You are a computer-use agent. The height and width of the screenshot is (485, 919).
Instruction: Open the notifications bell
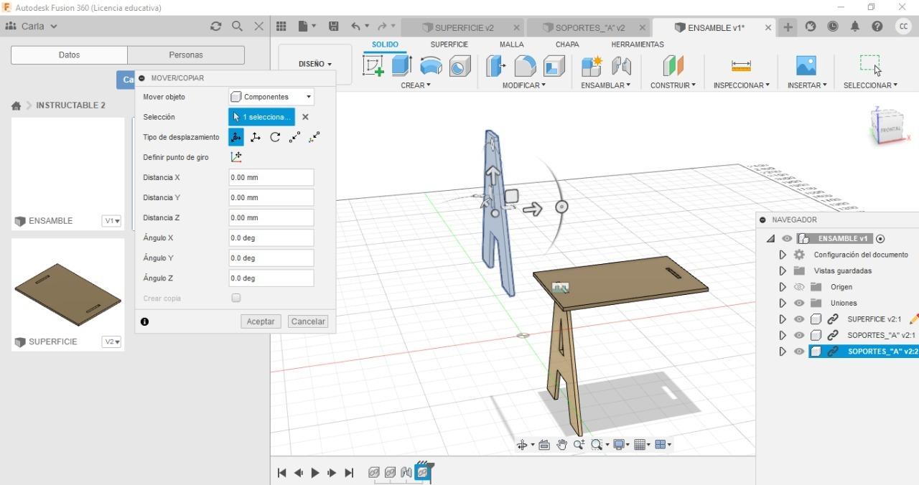pos(855,27)
